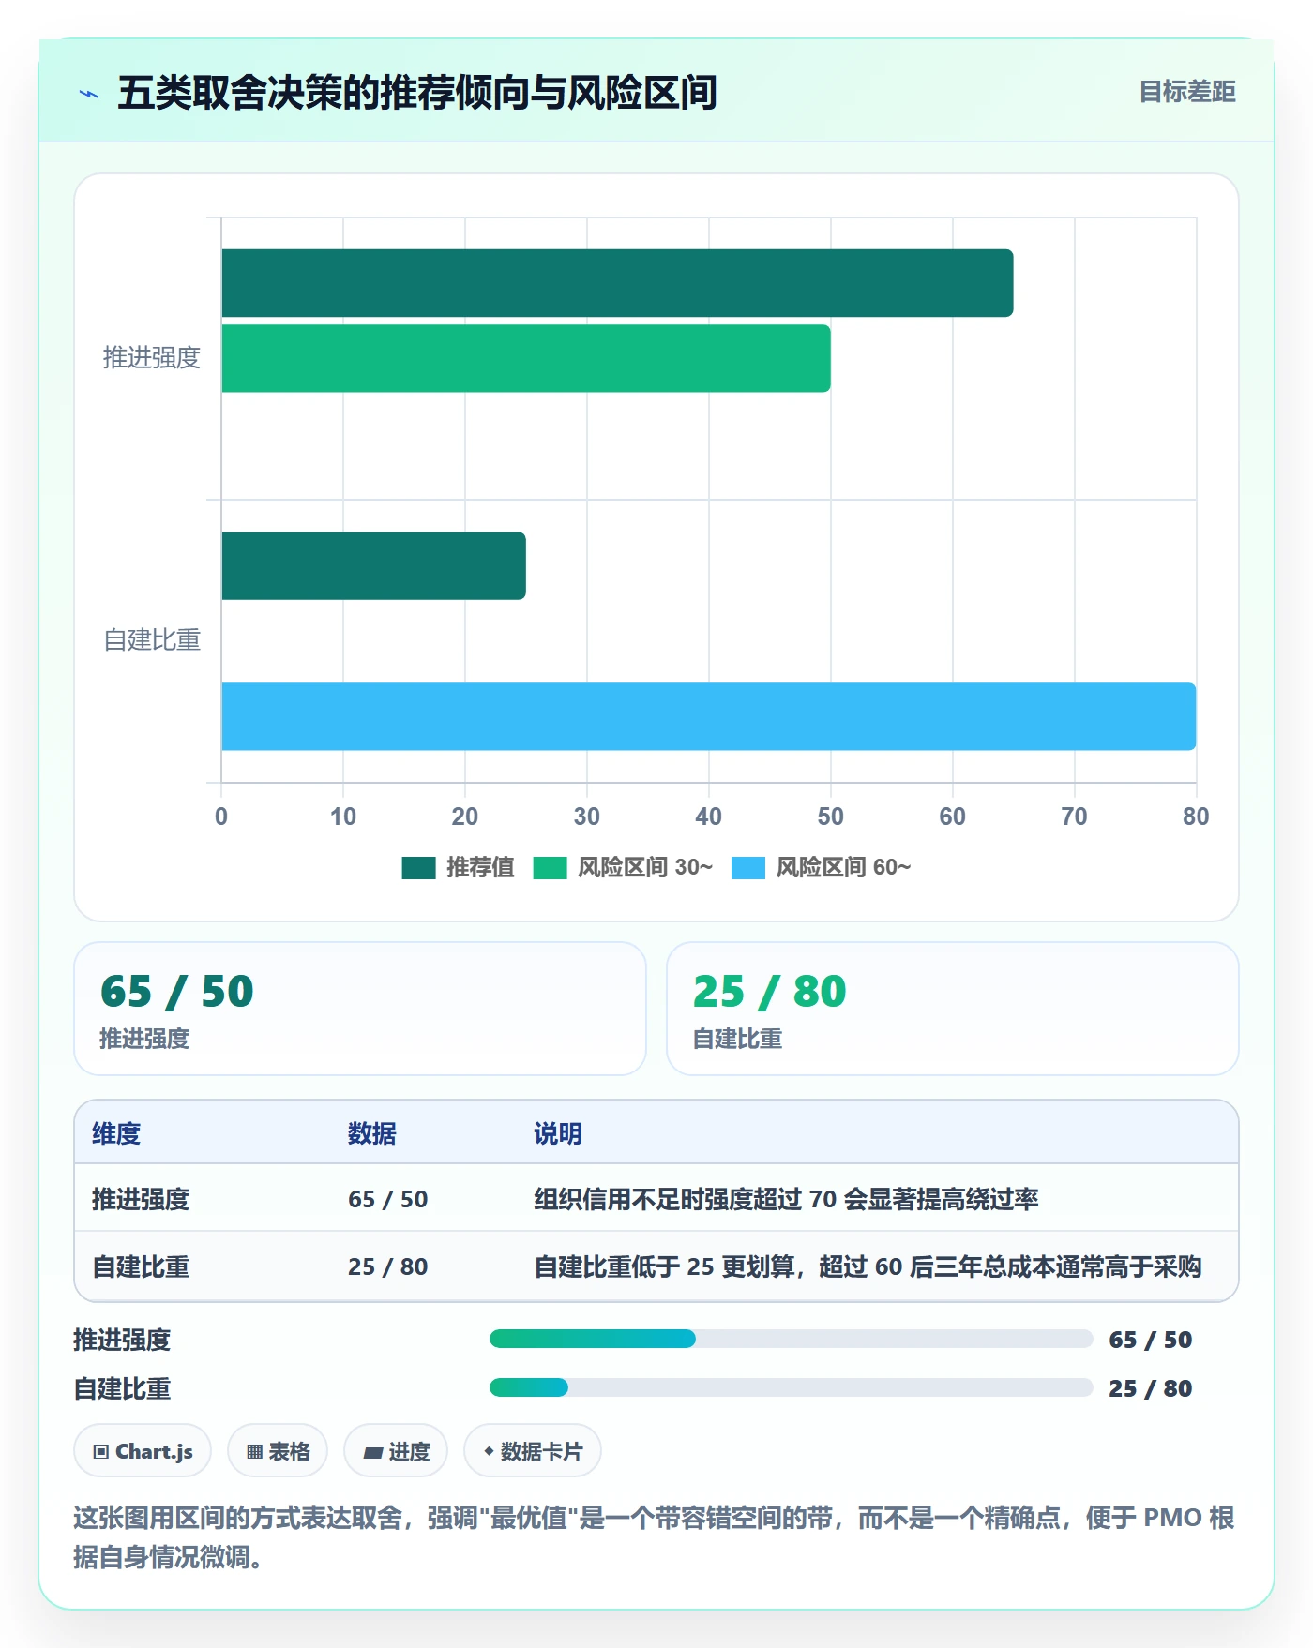Click the 65 / 50 value beside progress bar
The width and height of the screenshot is (1313, 1648).
coord(1151,1340)
